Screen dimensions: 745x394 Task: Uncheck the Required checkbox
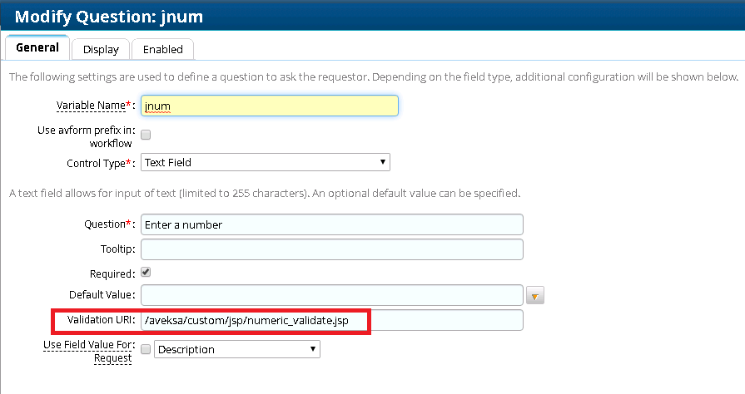[x=146, y=273]
